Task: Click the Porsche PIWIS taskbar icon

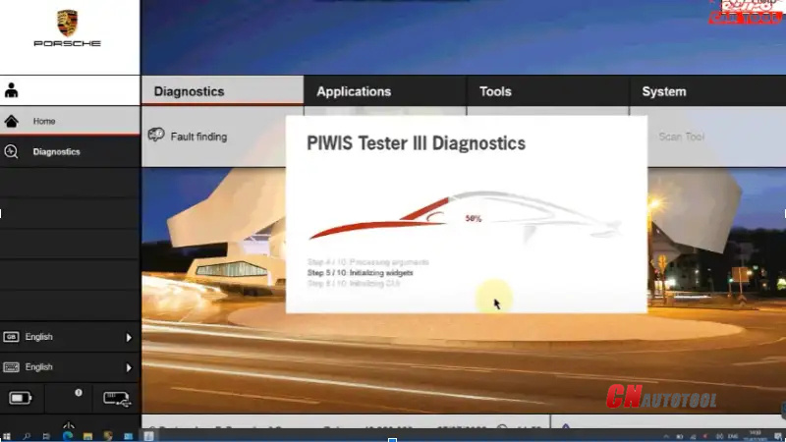Action: [x=108, y=436]
